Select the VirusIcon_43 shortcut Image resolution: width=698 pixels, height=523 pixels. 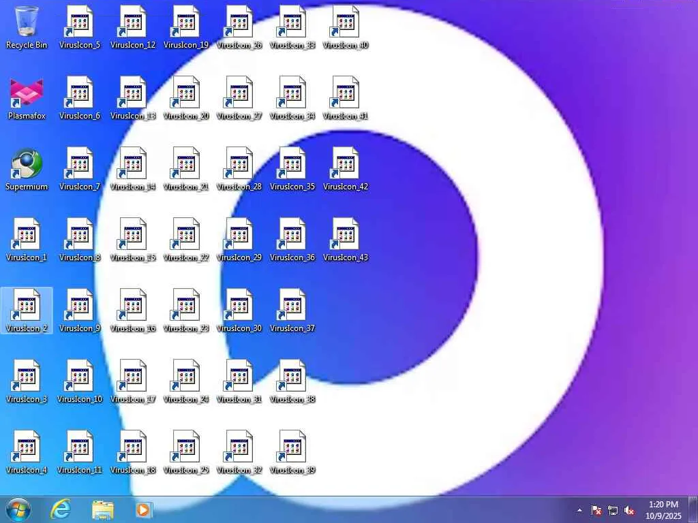[346, 240]
